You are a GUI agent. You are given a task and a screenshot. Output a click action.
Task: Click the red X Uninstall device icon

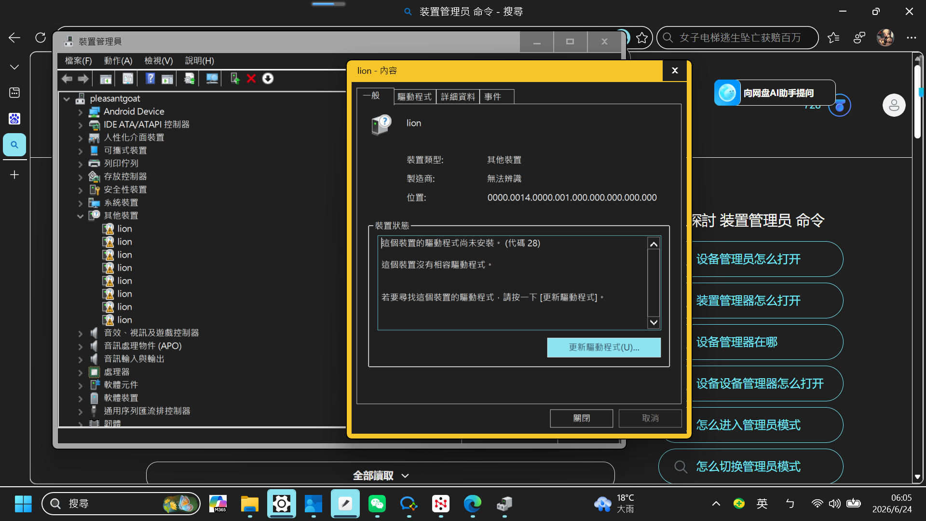251,79
